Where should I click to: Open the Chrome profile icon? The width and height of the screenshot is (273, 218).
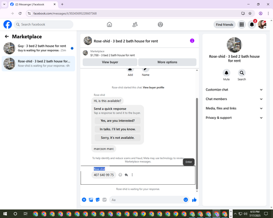[x=260, y=13]
